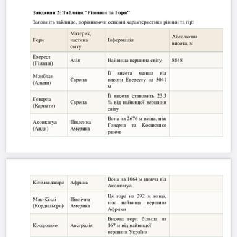The image size is (237, 237).
Task: Click empty height cell for Косцюшко
Action: tap(196, 225)
